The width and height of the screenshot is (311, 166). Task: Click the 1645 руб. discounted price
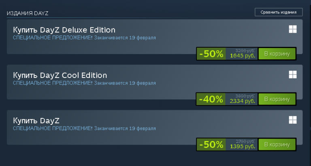(243, 56)
